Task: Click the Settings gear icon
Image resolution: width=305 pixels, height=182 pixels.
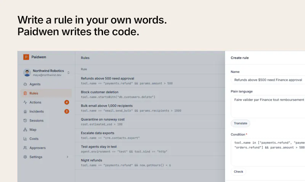Action: pos(25,157)
